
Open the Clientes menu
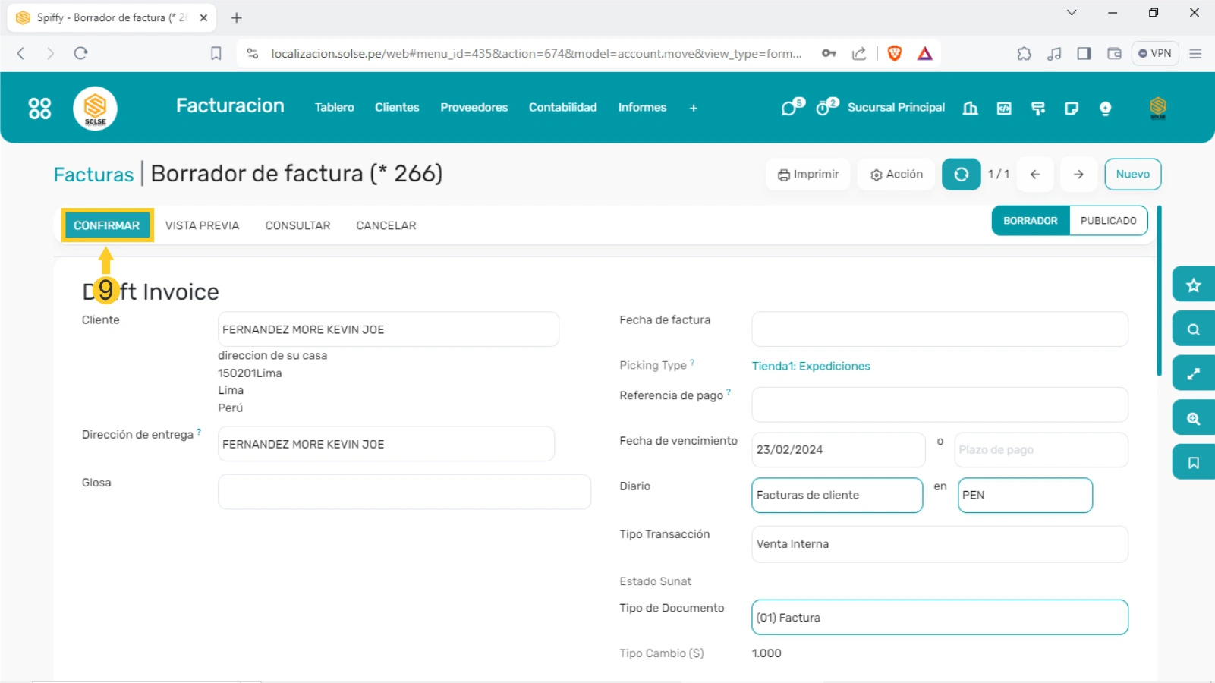(x=397, y=108)
